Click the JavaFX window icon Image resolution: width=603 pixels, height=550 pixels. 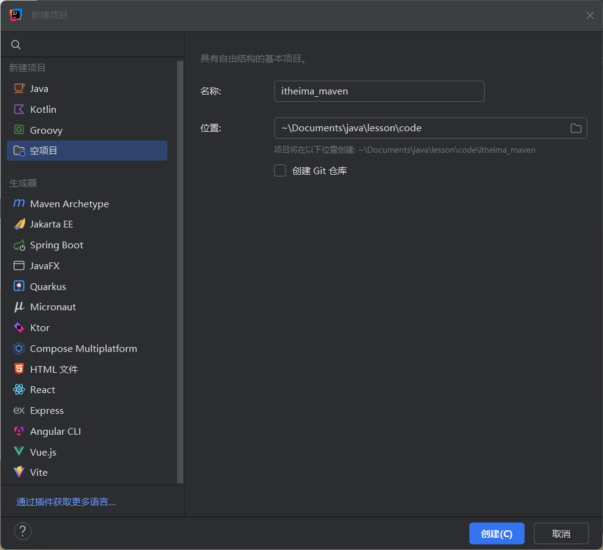tap(19, 265)
